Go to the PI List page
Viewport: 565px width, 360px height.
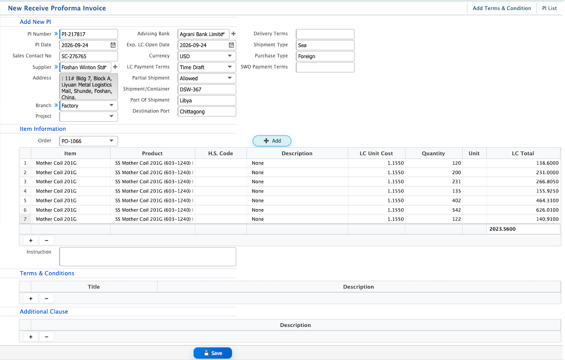549,8
